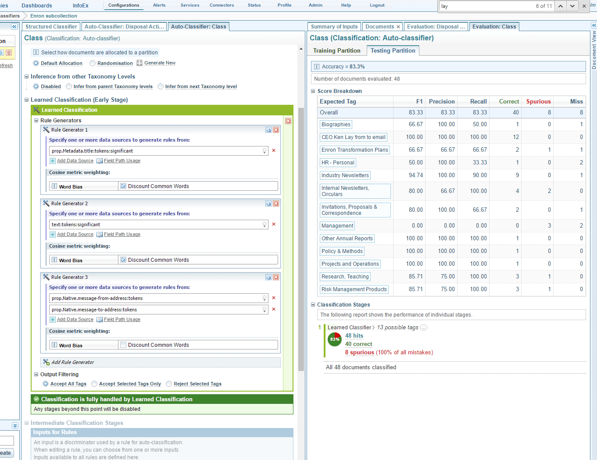Select Accept Selected Tags Only option
Image resolution: width=597 pixels, height=460 pixels.
pos(94,384)
